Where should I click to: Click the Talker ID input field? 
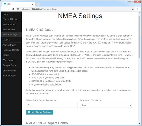pyautogui.click(x=52, y=105)
